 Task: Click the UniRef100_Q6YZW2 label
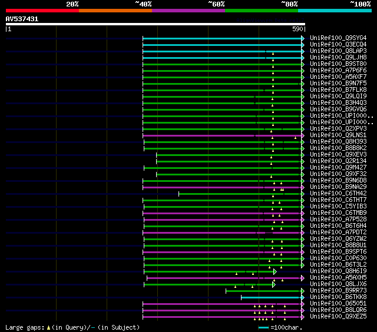point(338,239)
